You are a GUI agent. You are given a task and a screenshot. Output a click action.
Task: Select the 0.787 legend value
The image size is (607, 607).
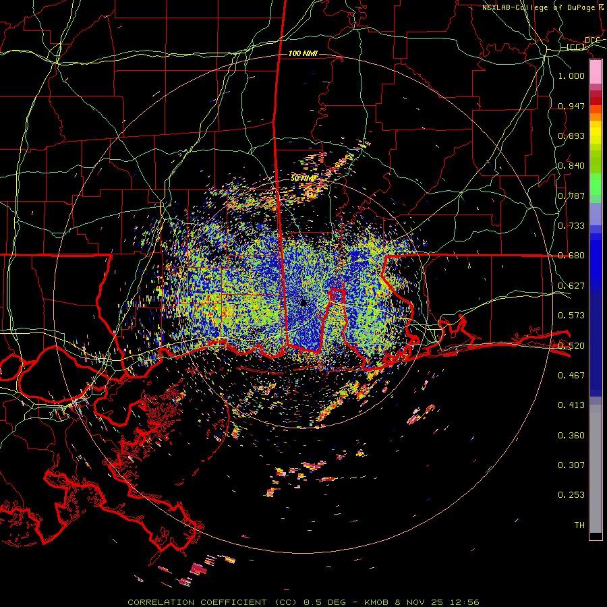(571, 196)
